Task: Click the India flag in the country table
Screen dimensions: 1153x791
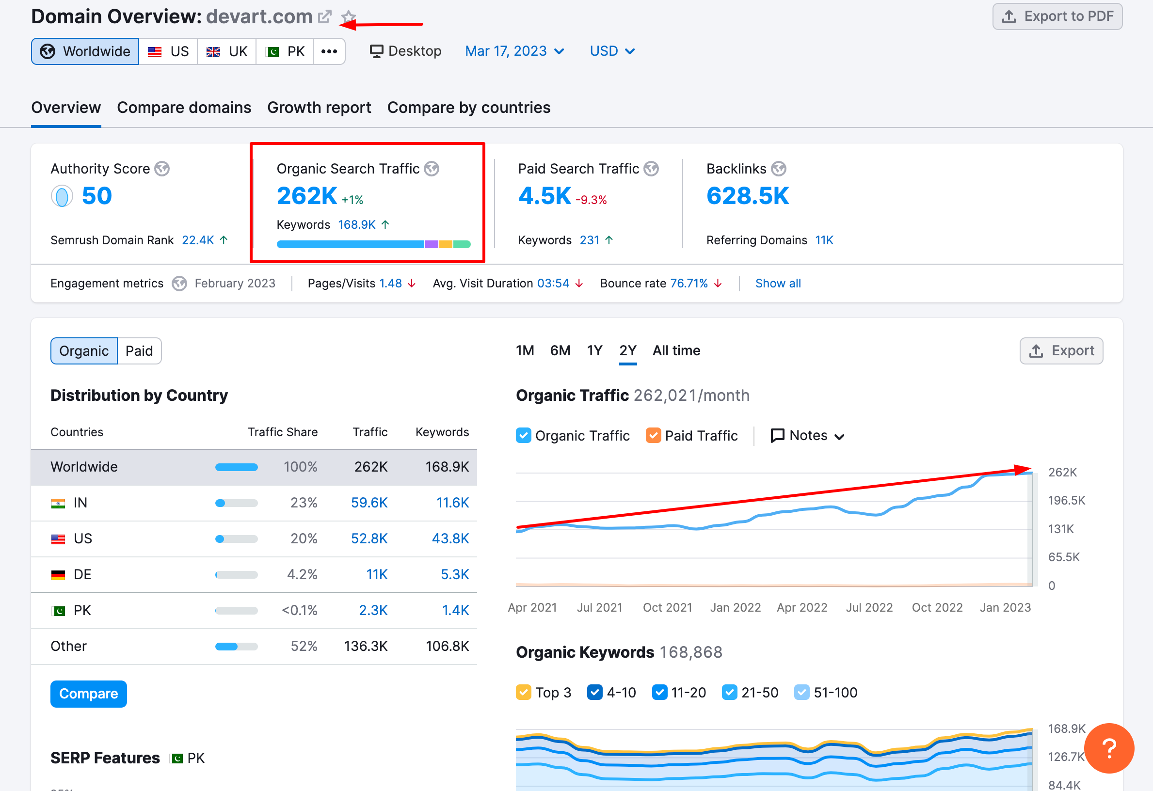Action: [58, 504]
